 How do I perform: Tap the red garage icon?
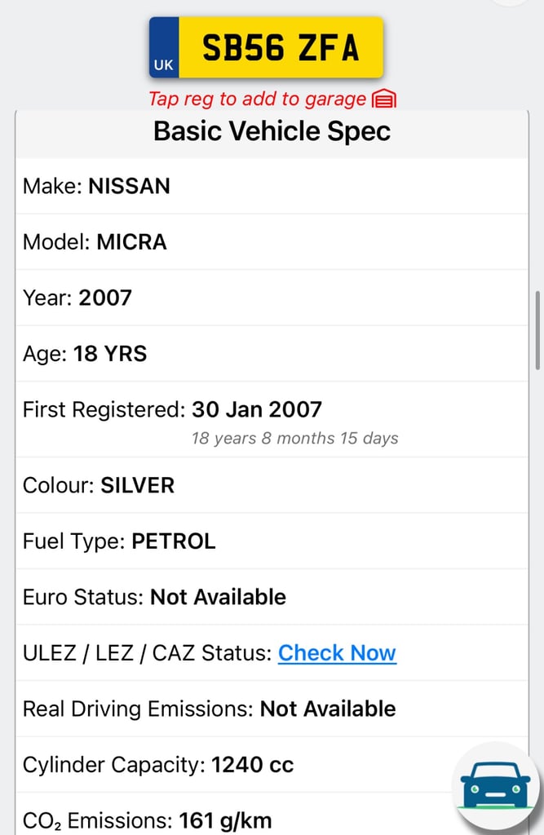tap(384, 99)
